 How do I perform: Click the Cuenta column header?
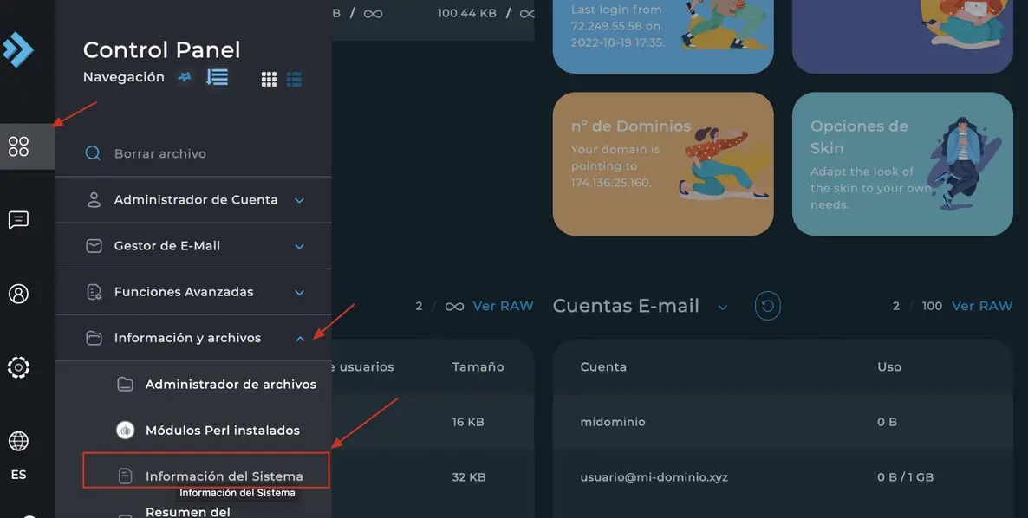(603, 366)
